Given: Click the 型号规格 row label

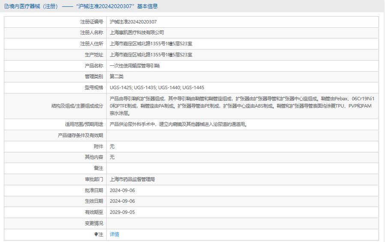Looking at the screenshot, I should (x=94, y=87).
